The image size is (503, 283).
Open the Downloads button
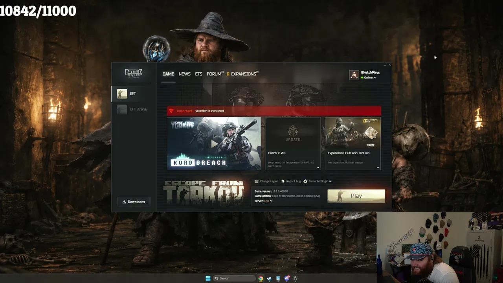coord(134,202)
